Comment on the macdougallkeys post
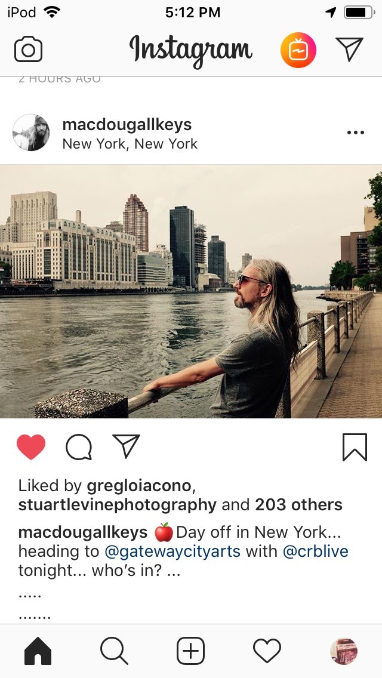The image size is (382, 678). [79, 447]
